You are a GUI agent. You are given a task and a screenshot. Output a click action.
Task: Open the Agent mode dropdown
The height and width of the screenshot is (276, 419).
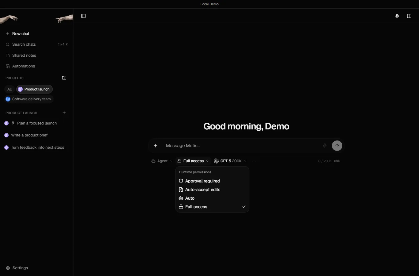coord(162,161)
